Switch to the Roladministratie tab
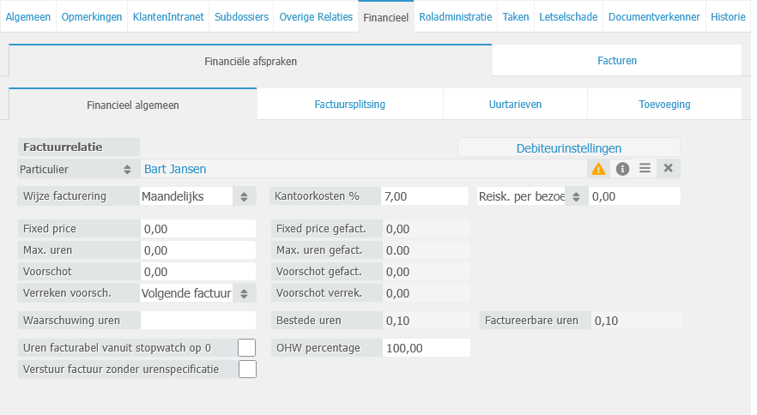The height and width of the screenshot is (415, 757). [x=456, y=16]
